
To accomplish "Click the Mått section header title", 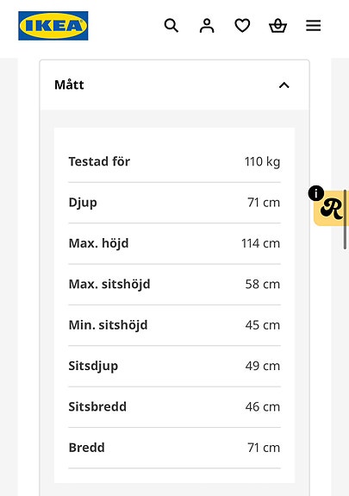I will pyautogui.click(x=69, y=85).
